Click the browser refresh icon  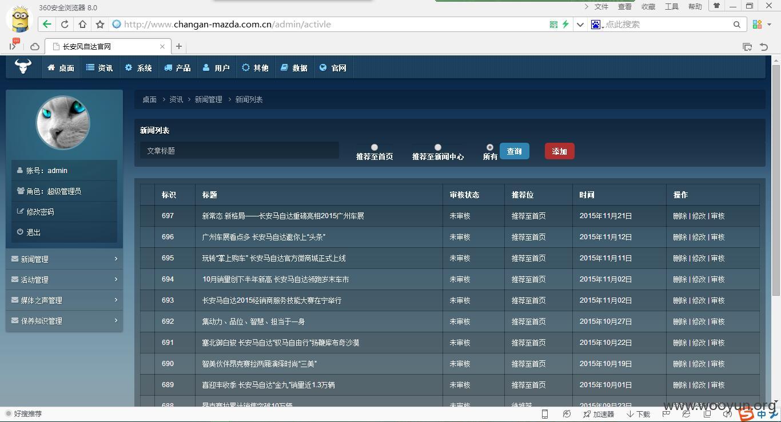[65, 24]
